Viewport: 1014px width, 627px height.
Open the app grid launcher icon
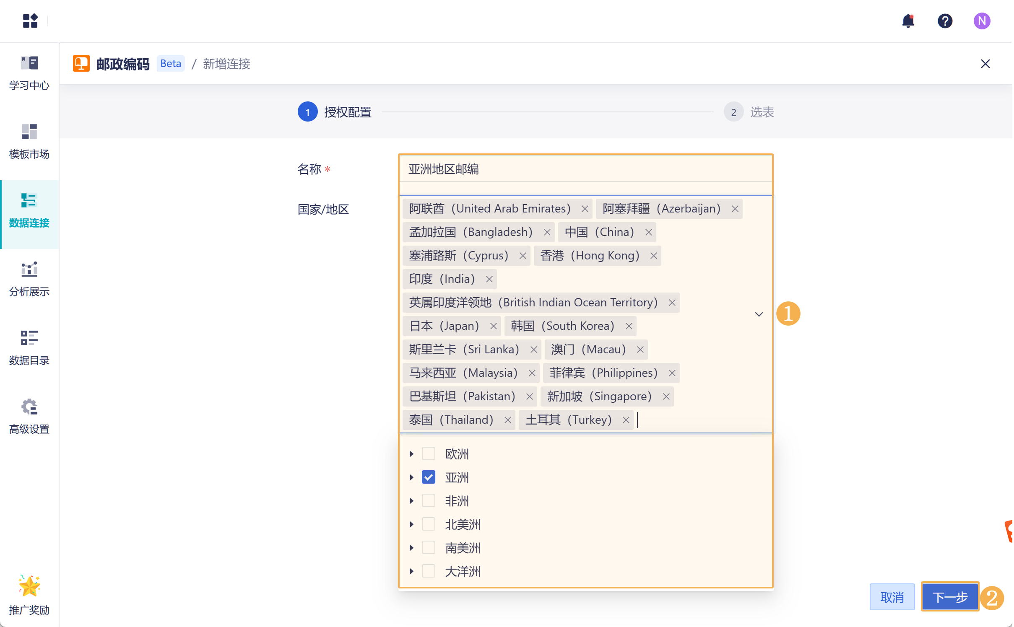point(30,21)
